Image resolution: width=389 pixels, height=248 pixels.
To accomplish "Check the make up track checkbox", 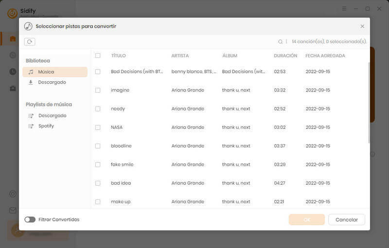I will pyautogui.click(x=98, y=202).
